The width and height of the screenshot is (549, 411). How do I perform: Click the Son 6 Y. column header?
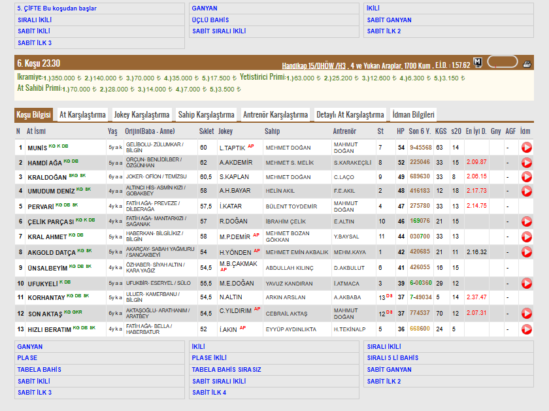tap(420, 131)
